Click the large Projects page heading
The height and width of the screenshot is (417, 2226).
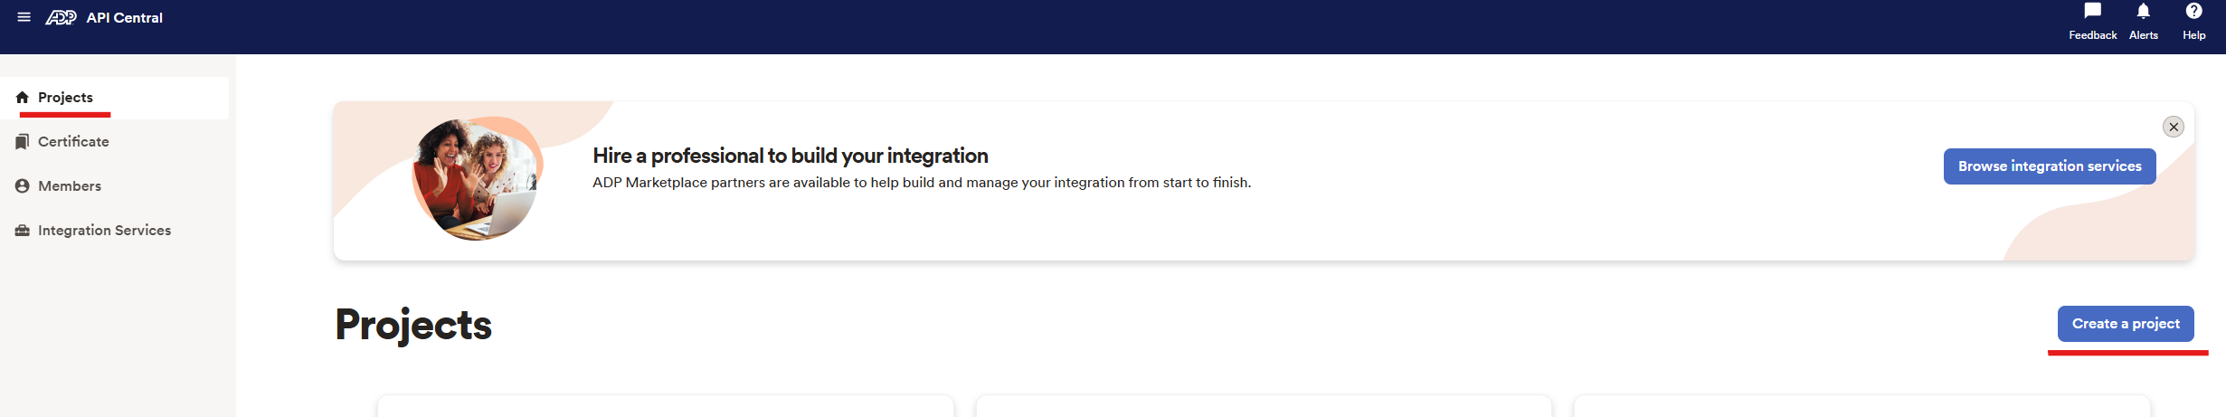(413, 326)
